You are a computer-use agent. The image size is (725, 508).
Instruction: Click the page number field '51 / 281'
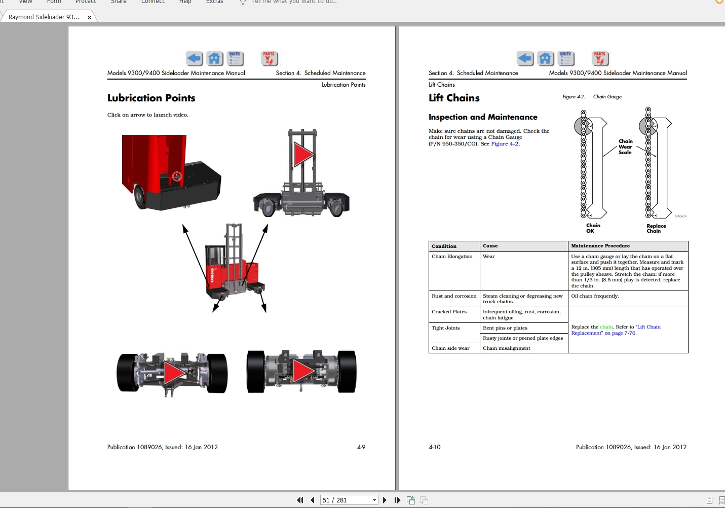[x=346, y=500]
